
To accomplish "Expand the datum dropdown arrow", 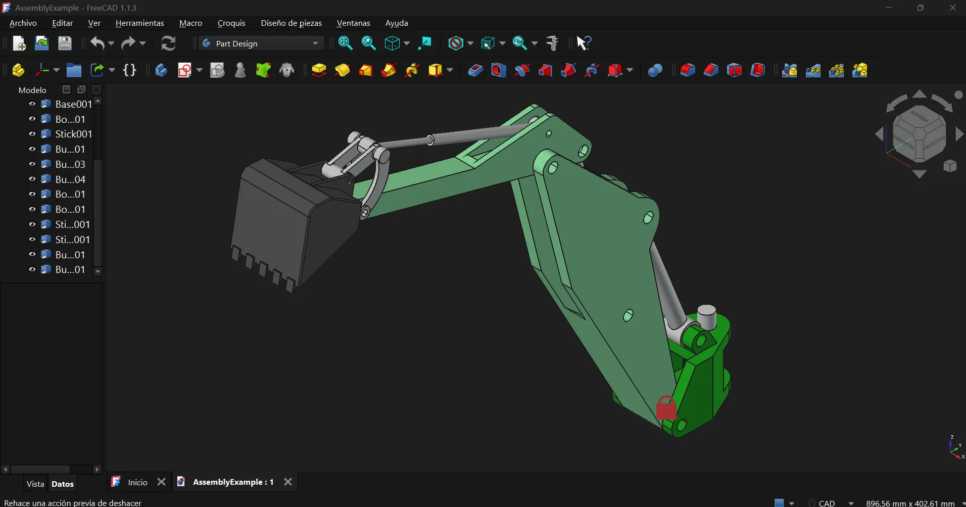I will point(56,70).
